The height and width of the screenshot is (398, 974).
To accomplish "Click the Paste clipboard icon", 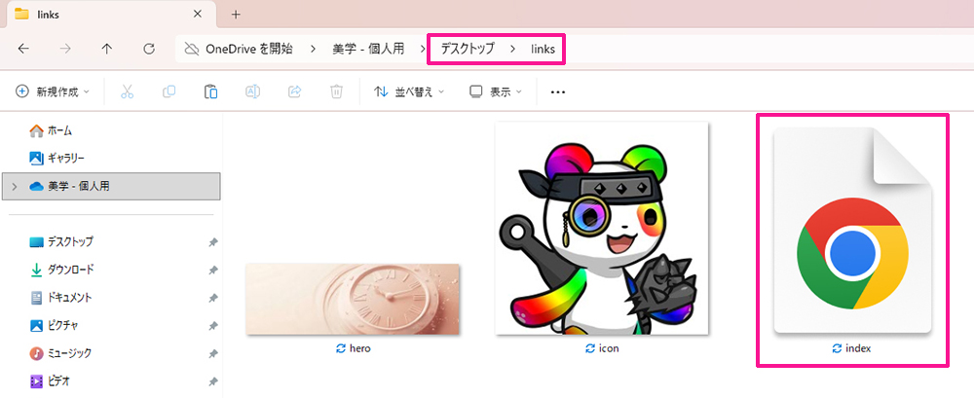I will tap(210, 91).
